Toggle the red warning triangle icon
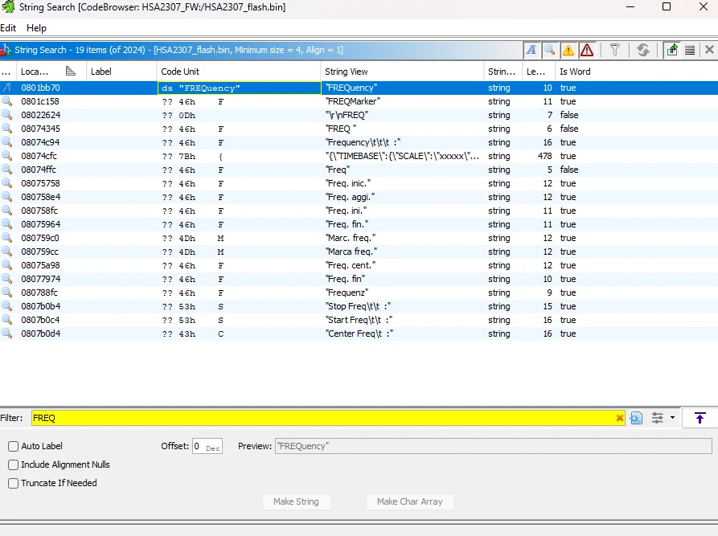 click(587, 50)
